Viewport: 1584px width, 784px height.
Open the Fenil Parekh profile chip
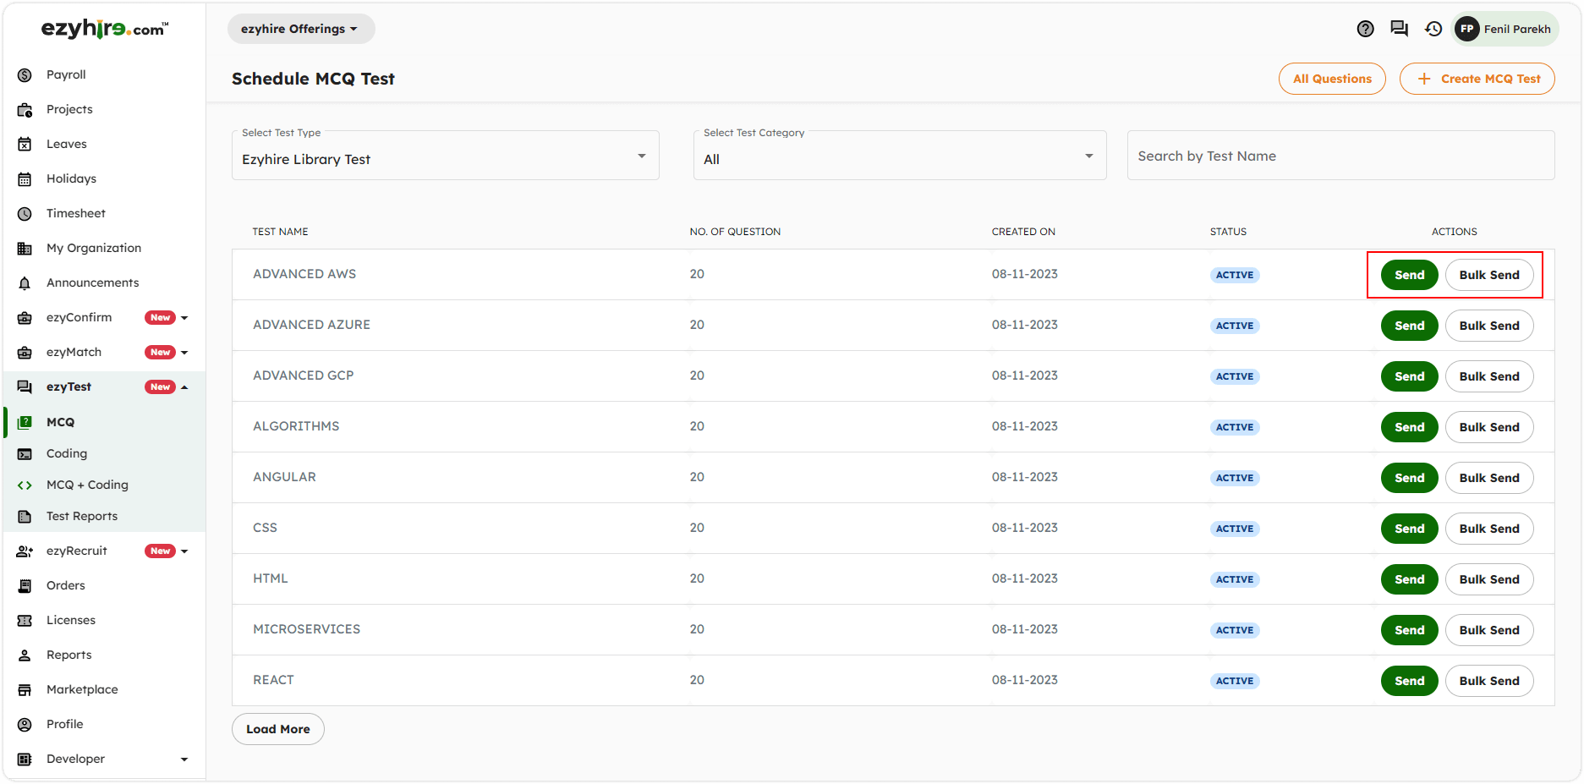[x=1505, y=29]
